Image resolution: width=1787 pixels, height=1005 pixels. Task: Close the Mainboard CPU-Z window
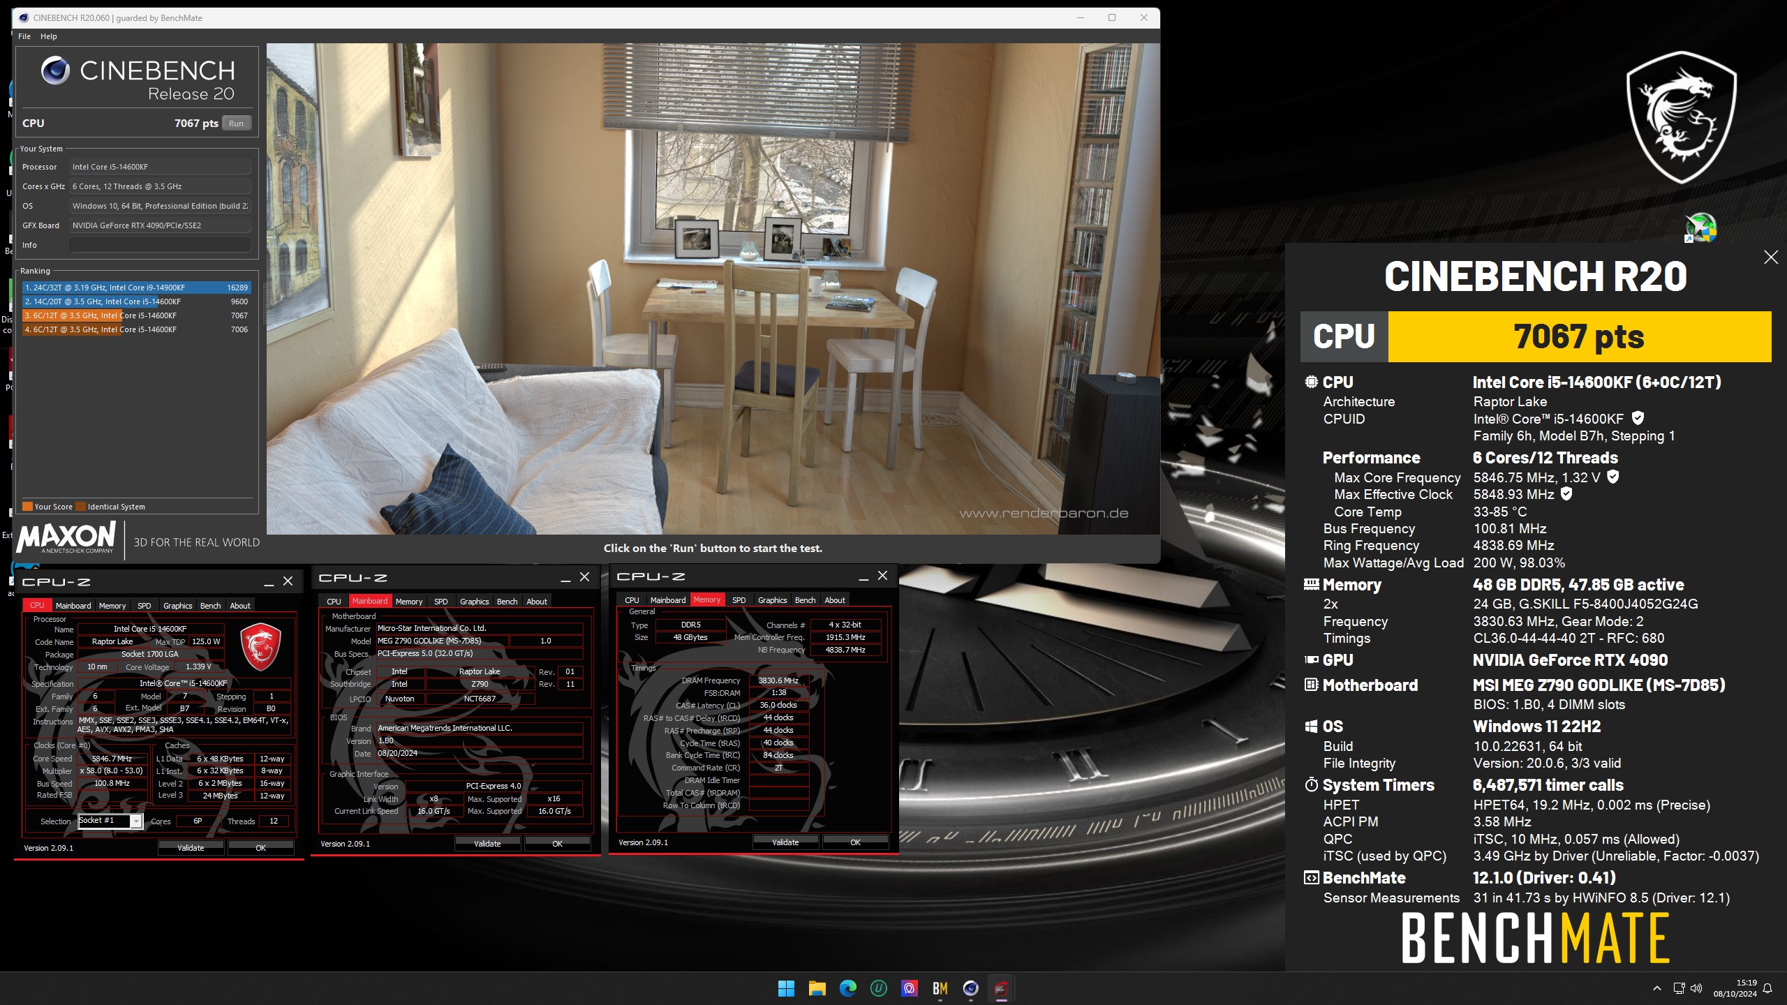pos(585,577)
